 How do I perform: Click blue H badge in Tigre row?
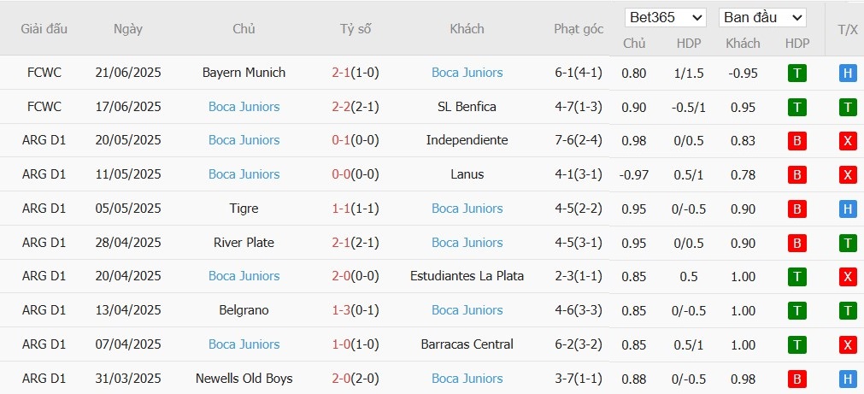tap(848, 209)
